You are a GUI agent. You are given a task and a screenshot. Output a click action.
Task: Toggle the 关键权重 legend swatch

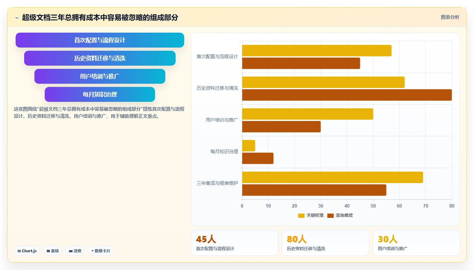[301, 215]
